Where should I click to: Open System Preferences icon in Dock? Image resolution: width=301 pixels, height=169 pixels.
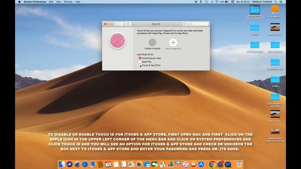tap(220, 164)
